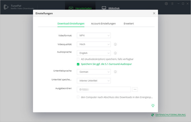191x122 pixels.
Task: Enable AD Audiodeskription checkbox
Action: (78, 59)
